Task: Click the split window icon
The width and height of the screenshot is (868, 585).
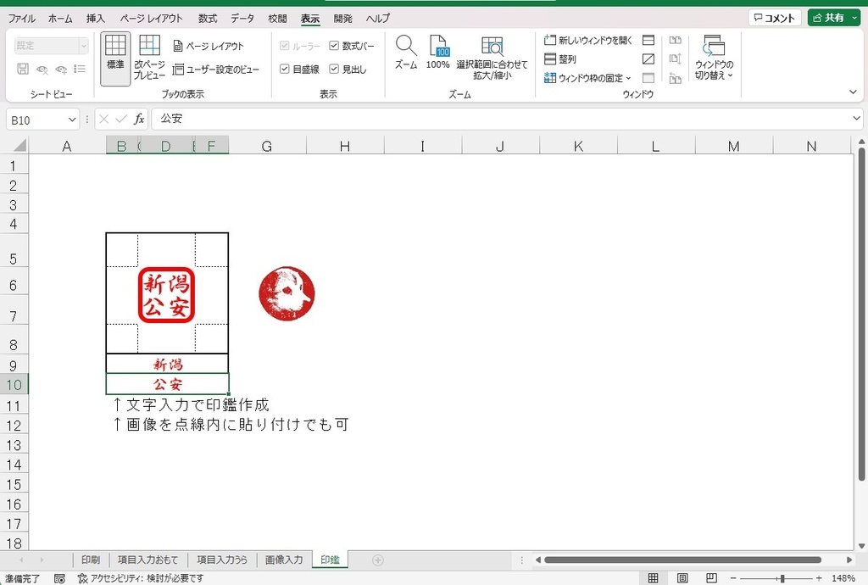Action: pos(648,40)
